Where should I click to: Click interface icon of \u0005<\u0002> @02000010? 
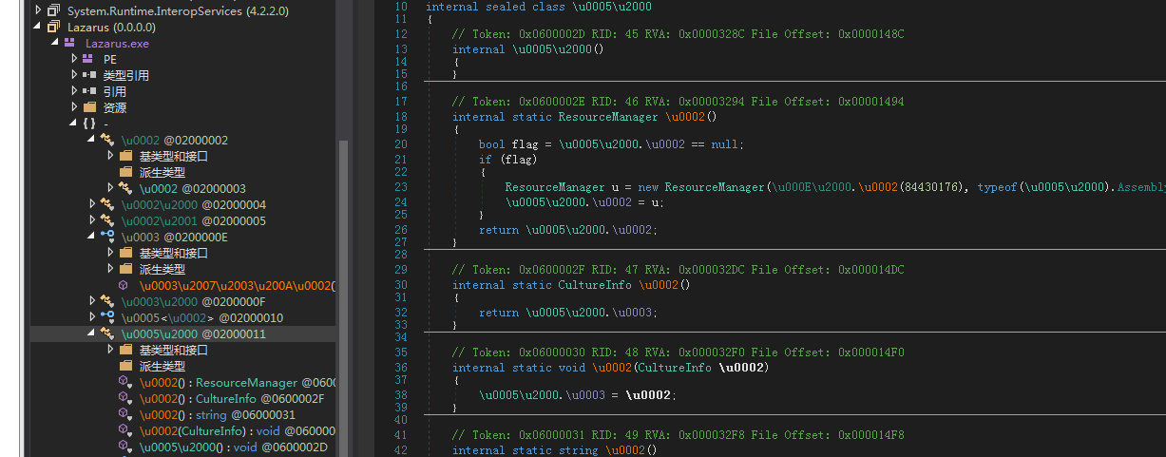click(x=106, y=317)
